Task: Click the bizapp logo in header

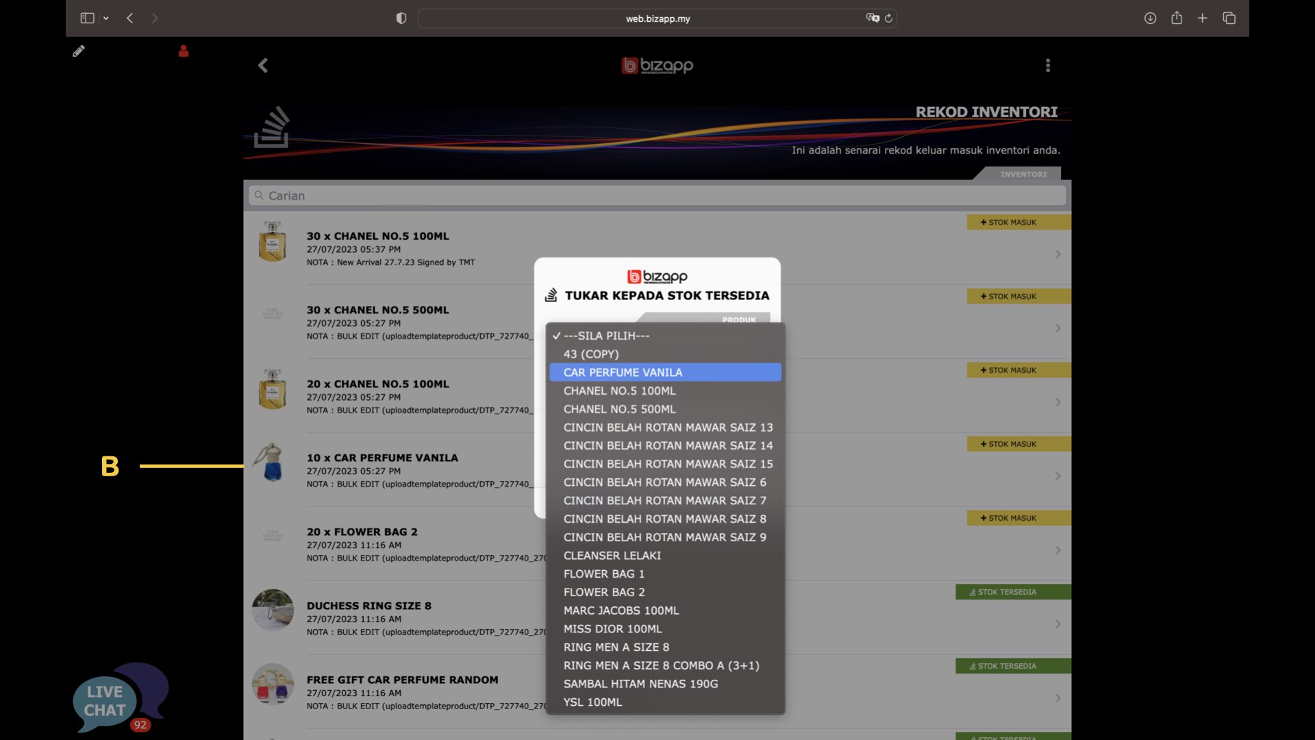Action: [x=657, y=65]
